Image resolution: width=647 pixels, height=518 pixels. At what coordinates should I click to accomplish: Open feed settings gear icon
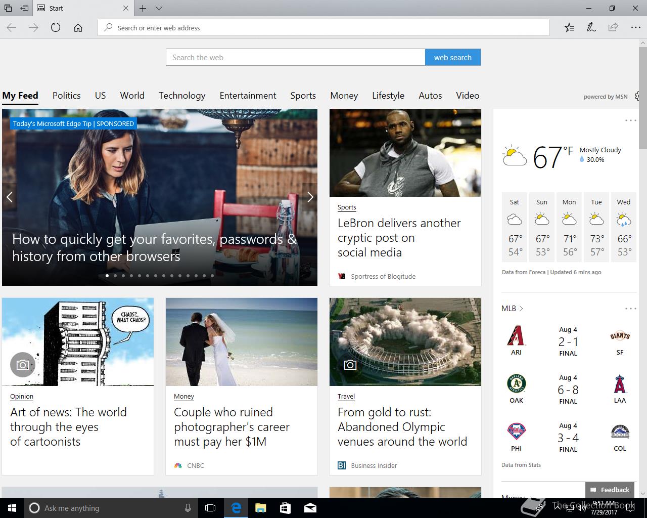[x=638, y=96]
